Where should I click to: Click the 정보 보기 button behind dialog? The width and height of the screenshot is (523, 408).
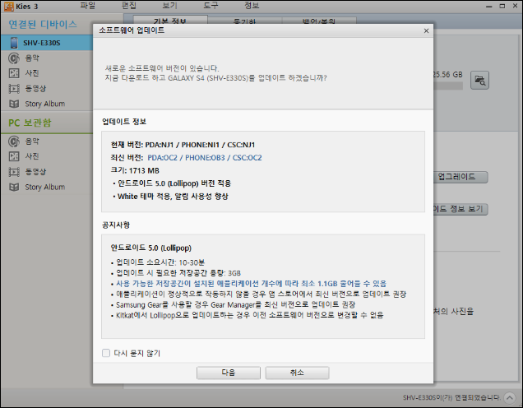click(461, 209)
